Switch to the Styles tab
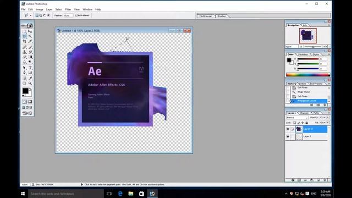This screenshot has width=352, height=198. [x=316, y=54]
